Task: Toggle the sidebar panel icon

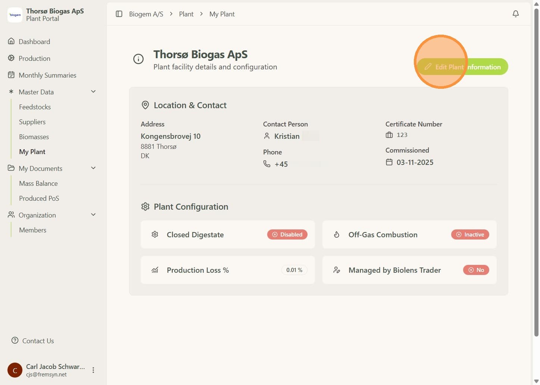Action: click(119, 14)
